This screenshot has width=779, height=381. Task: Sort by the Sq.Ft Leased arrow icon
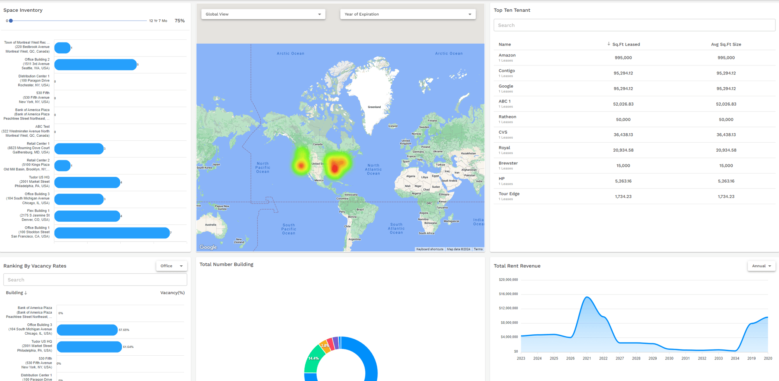[x=609, y=44]
